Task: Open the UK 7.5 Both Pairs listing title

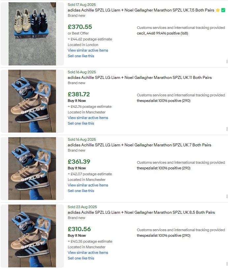Action: click(x=141, y=10)
